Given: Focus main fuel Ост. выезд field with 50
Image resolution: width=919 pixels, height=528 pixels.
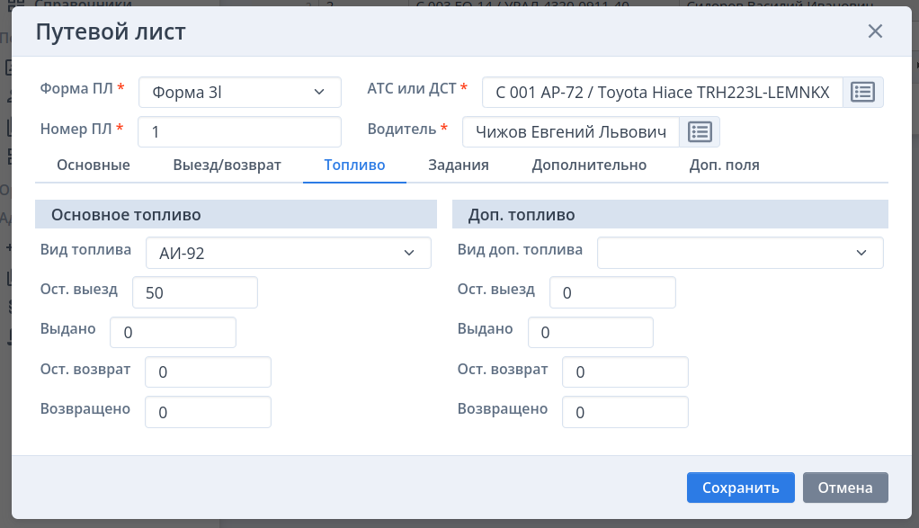Looking at the screenshot, I should pyautogui.click(x=194, y=292).
